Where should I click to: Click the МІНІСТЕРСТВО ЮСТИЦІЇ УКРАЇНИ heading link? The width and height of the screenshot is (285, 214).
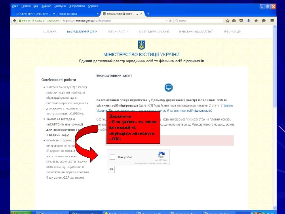point(141,54)
